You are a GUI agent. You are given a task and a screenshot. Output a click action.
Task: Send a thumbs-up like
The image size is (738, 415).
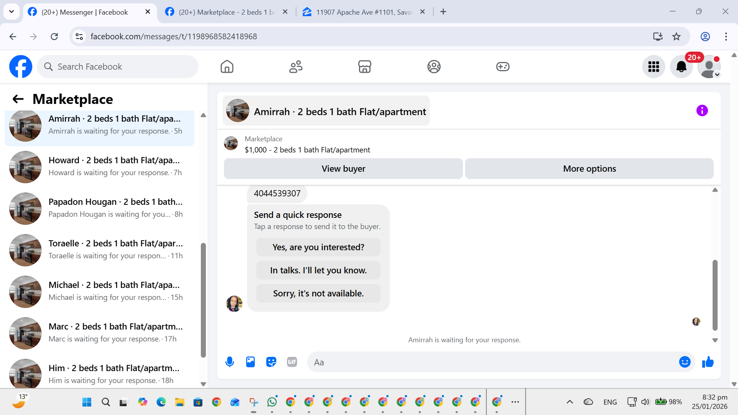(x=708, y=362)
